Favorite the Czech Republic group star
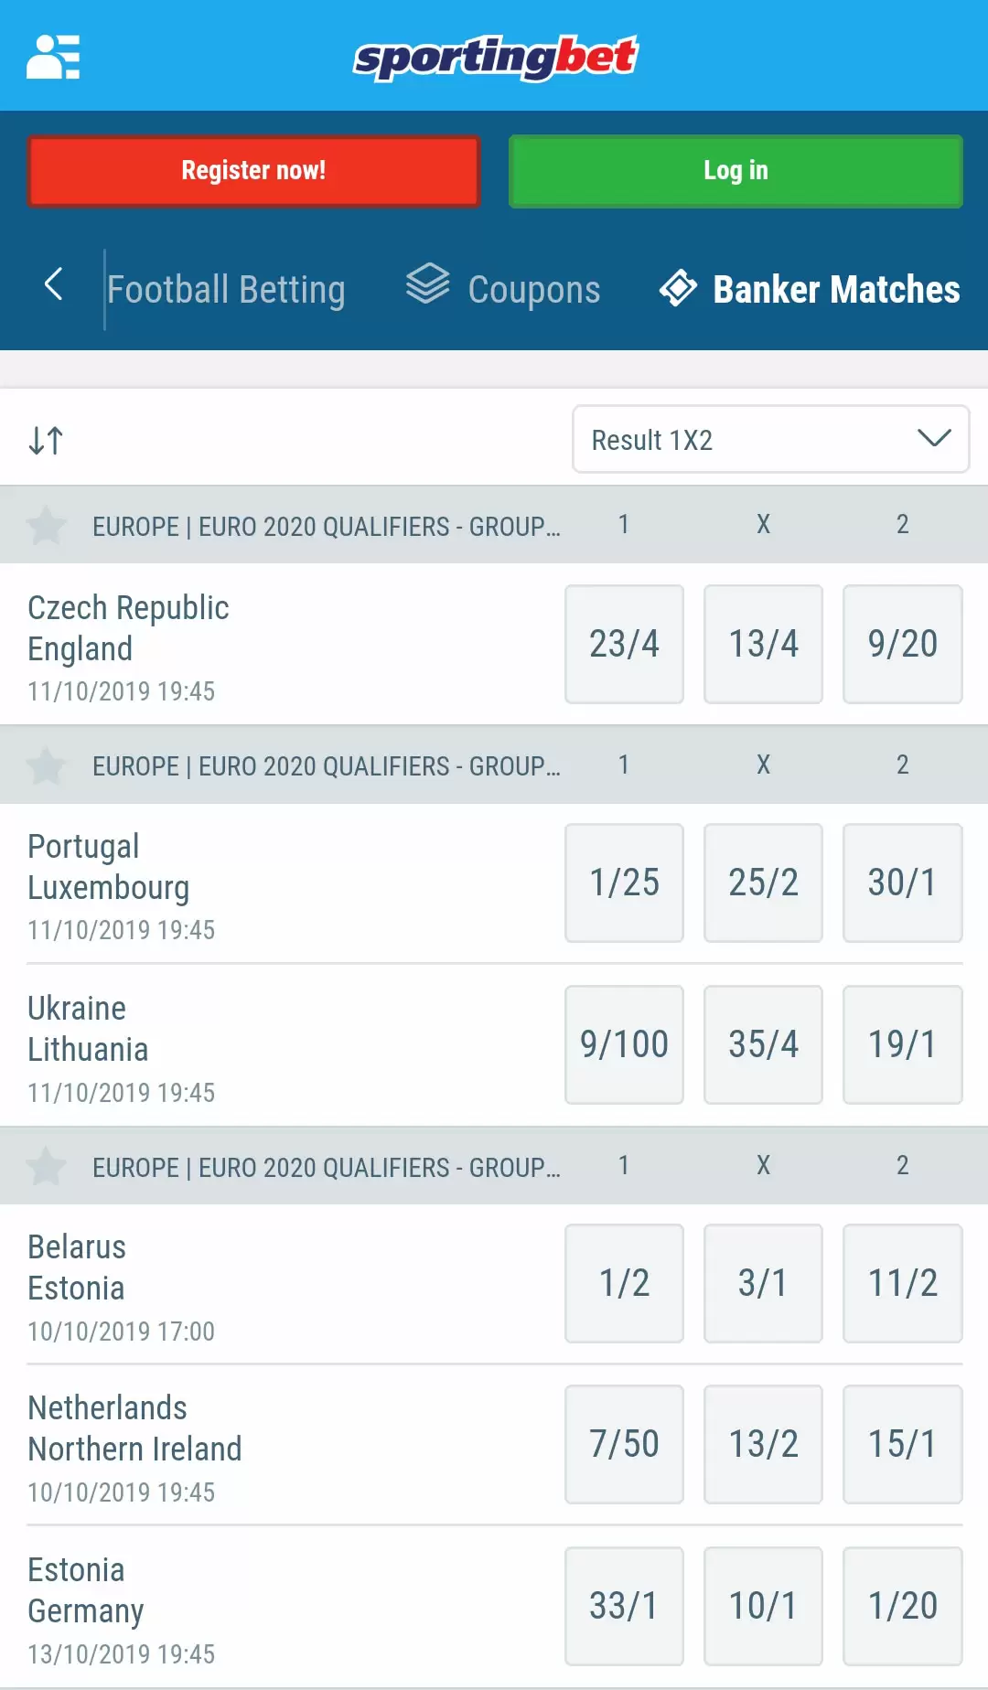Screen dimensions: 988x1690 [x=47, y=526]
